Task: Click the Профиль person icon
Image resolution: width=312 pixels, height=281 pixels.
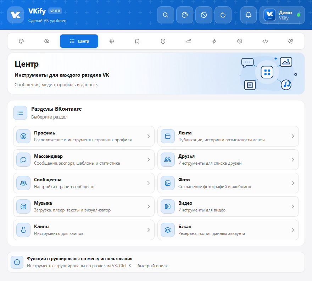Action: point(23,136)
